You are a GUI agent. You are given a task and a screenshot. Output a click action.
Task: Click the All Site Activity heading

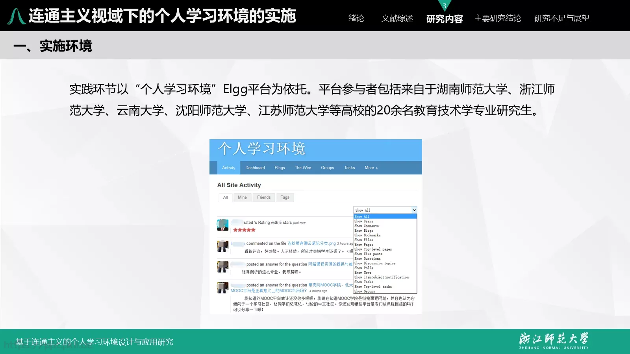click(239, 185)
